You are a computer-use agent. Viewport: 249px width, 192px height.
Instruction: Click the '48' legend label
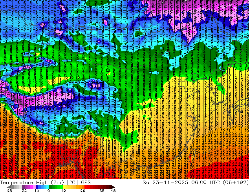[x=113, y=190]
